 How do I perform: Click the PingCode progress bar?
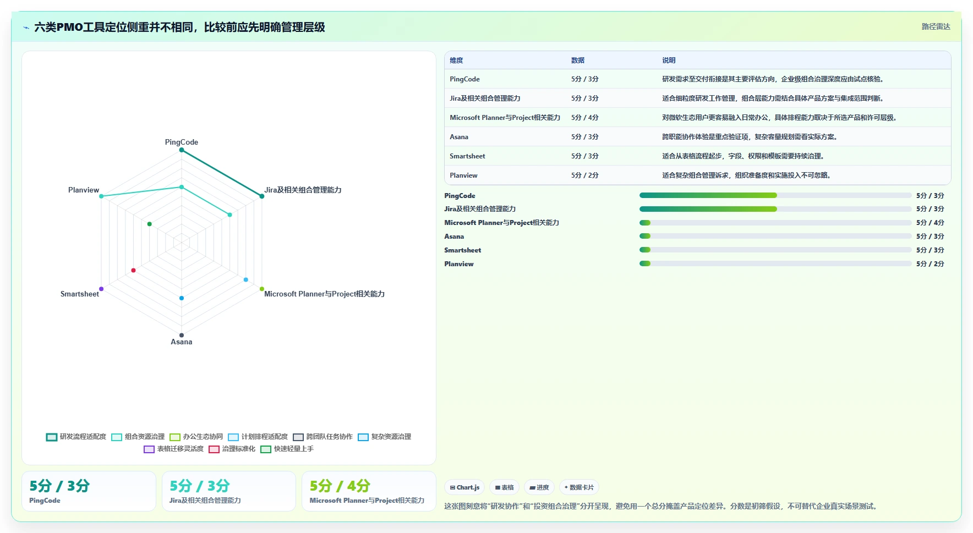point(775,195)
